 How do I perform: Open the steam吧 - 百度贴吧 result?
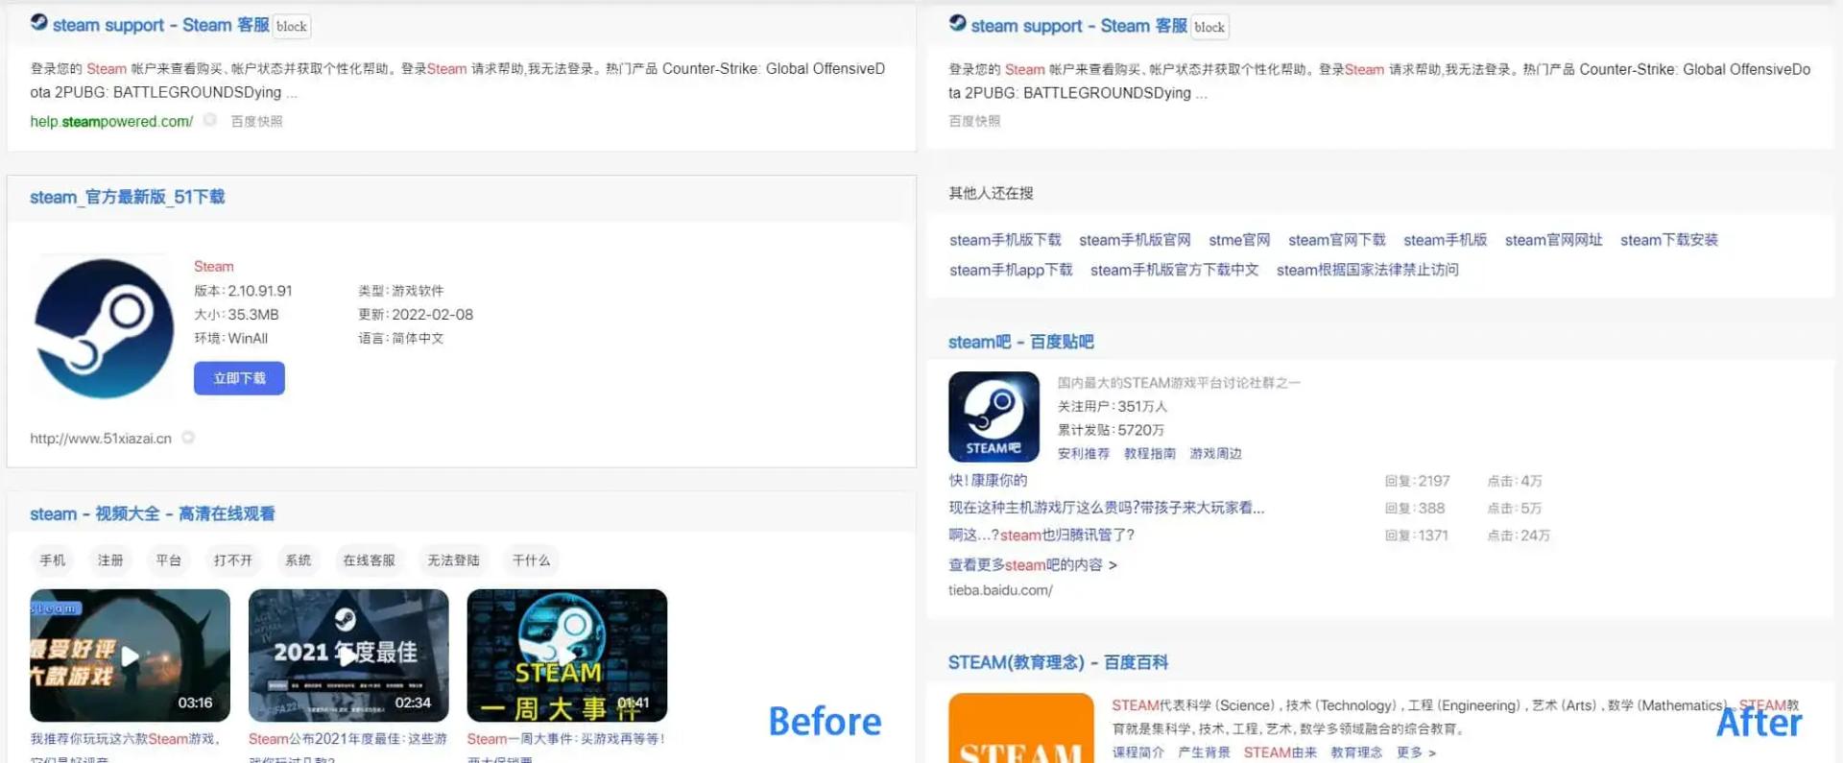click(x=1021, y=342)
